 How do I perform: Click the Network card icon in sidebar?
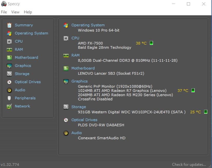click(9, 106)
